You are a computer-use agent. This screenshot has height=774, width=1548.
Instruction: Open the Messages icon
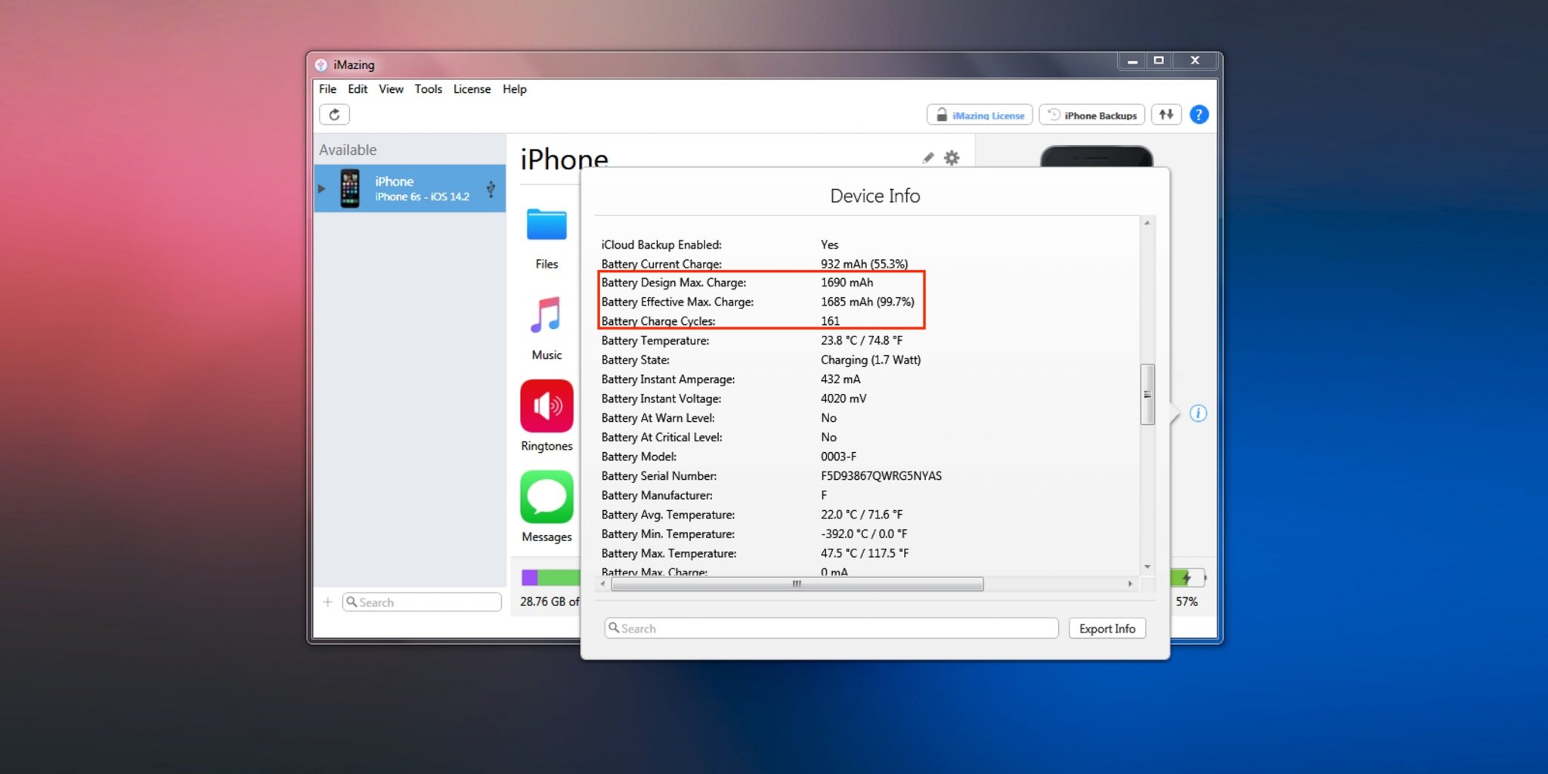[x=546, y=497]
